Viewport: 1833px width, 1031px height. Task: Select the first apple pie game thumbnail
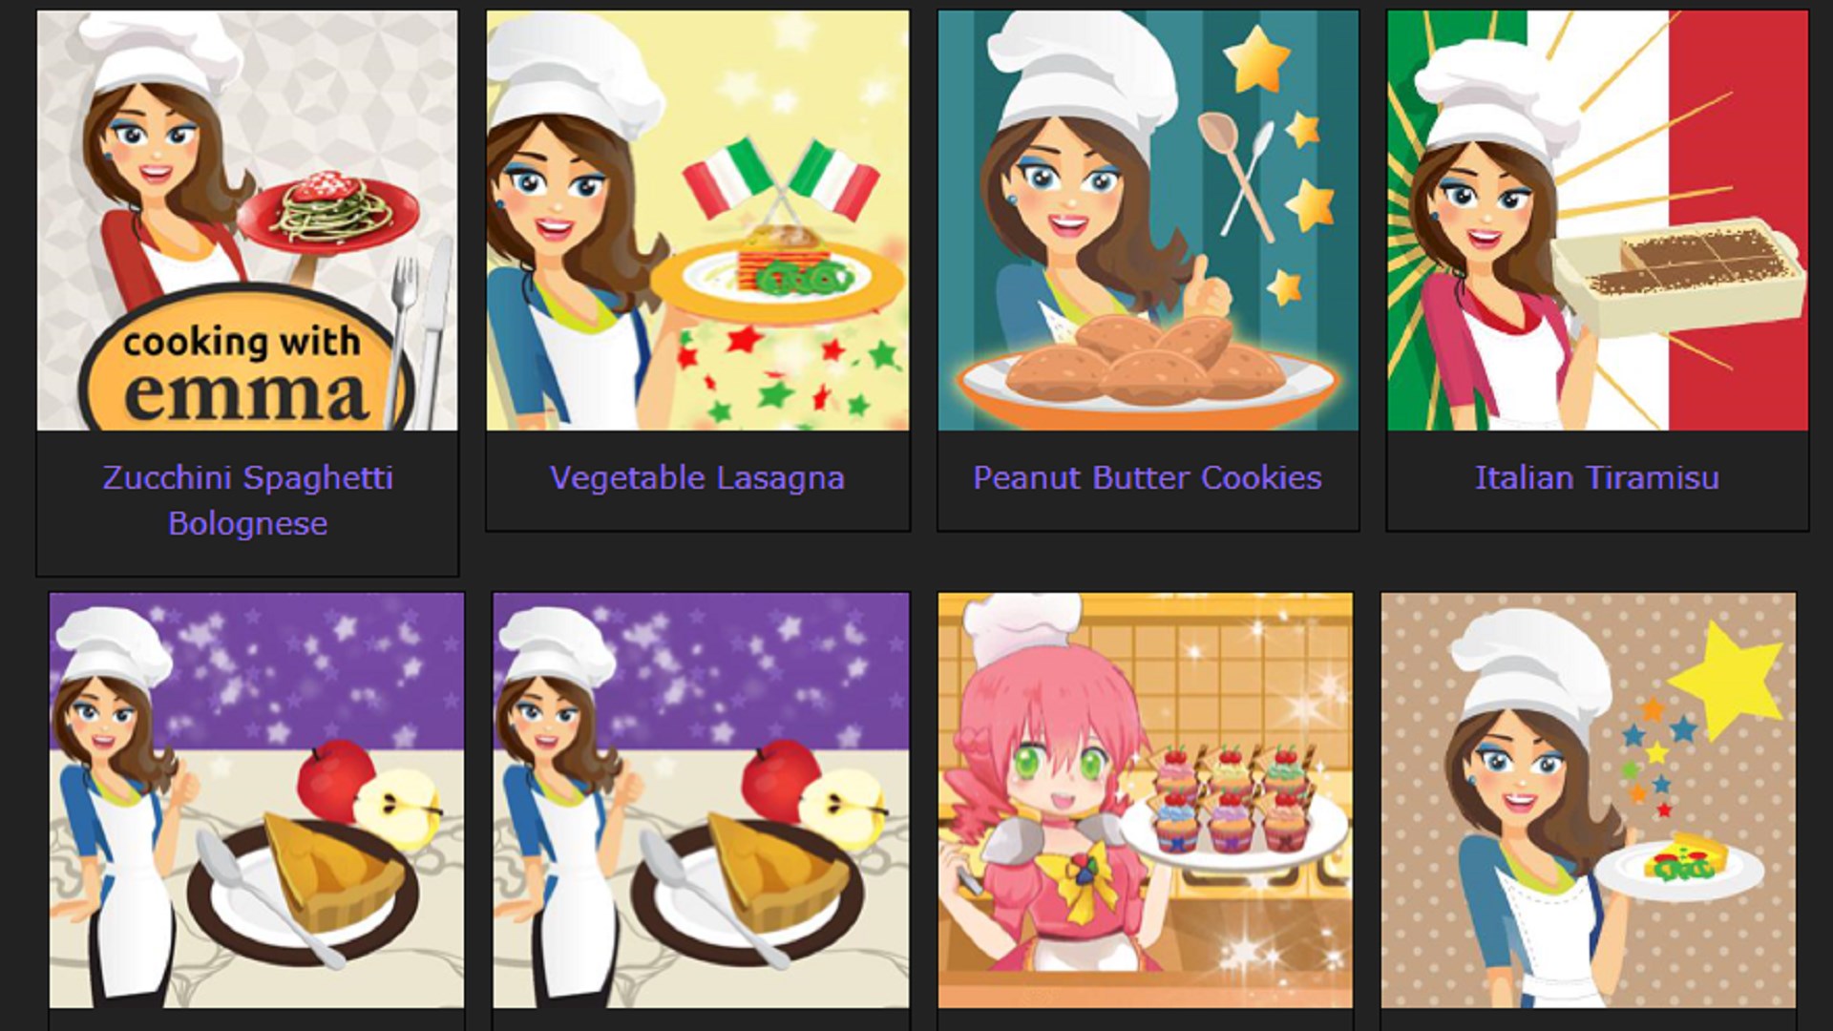[257, 800]
